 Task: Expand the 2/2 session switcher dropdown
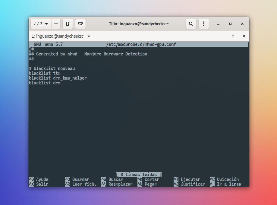click(41, 24)
